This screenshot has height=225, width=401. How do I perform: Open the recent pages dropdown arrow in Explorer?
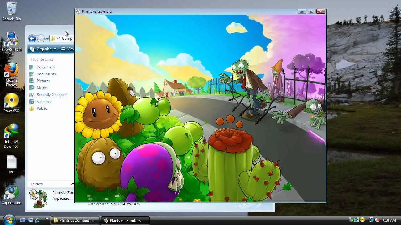pyautogui.click(x=47, y=39)
